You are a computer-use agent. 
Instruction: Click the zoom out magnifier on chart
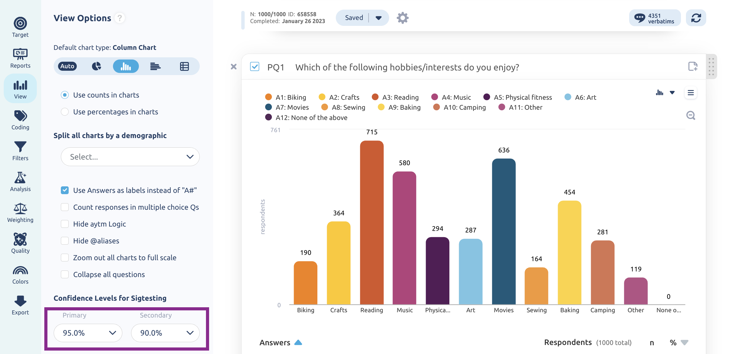[691, 115]
